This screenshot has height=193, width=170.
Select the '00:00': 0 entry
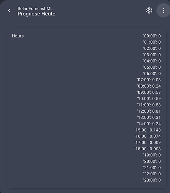(x=152, y=36)
